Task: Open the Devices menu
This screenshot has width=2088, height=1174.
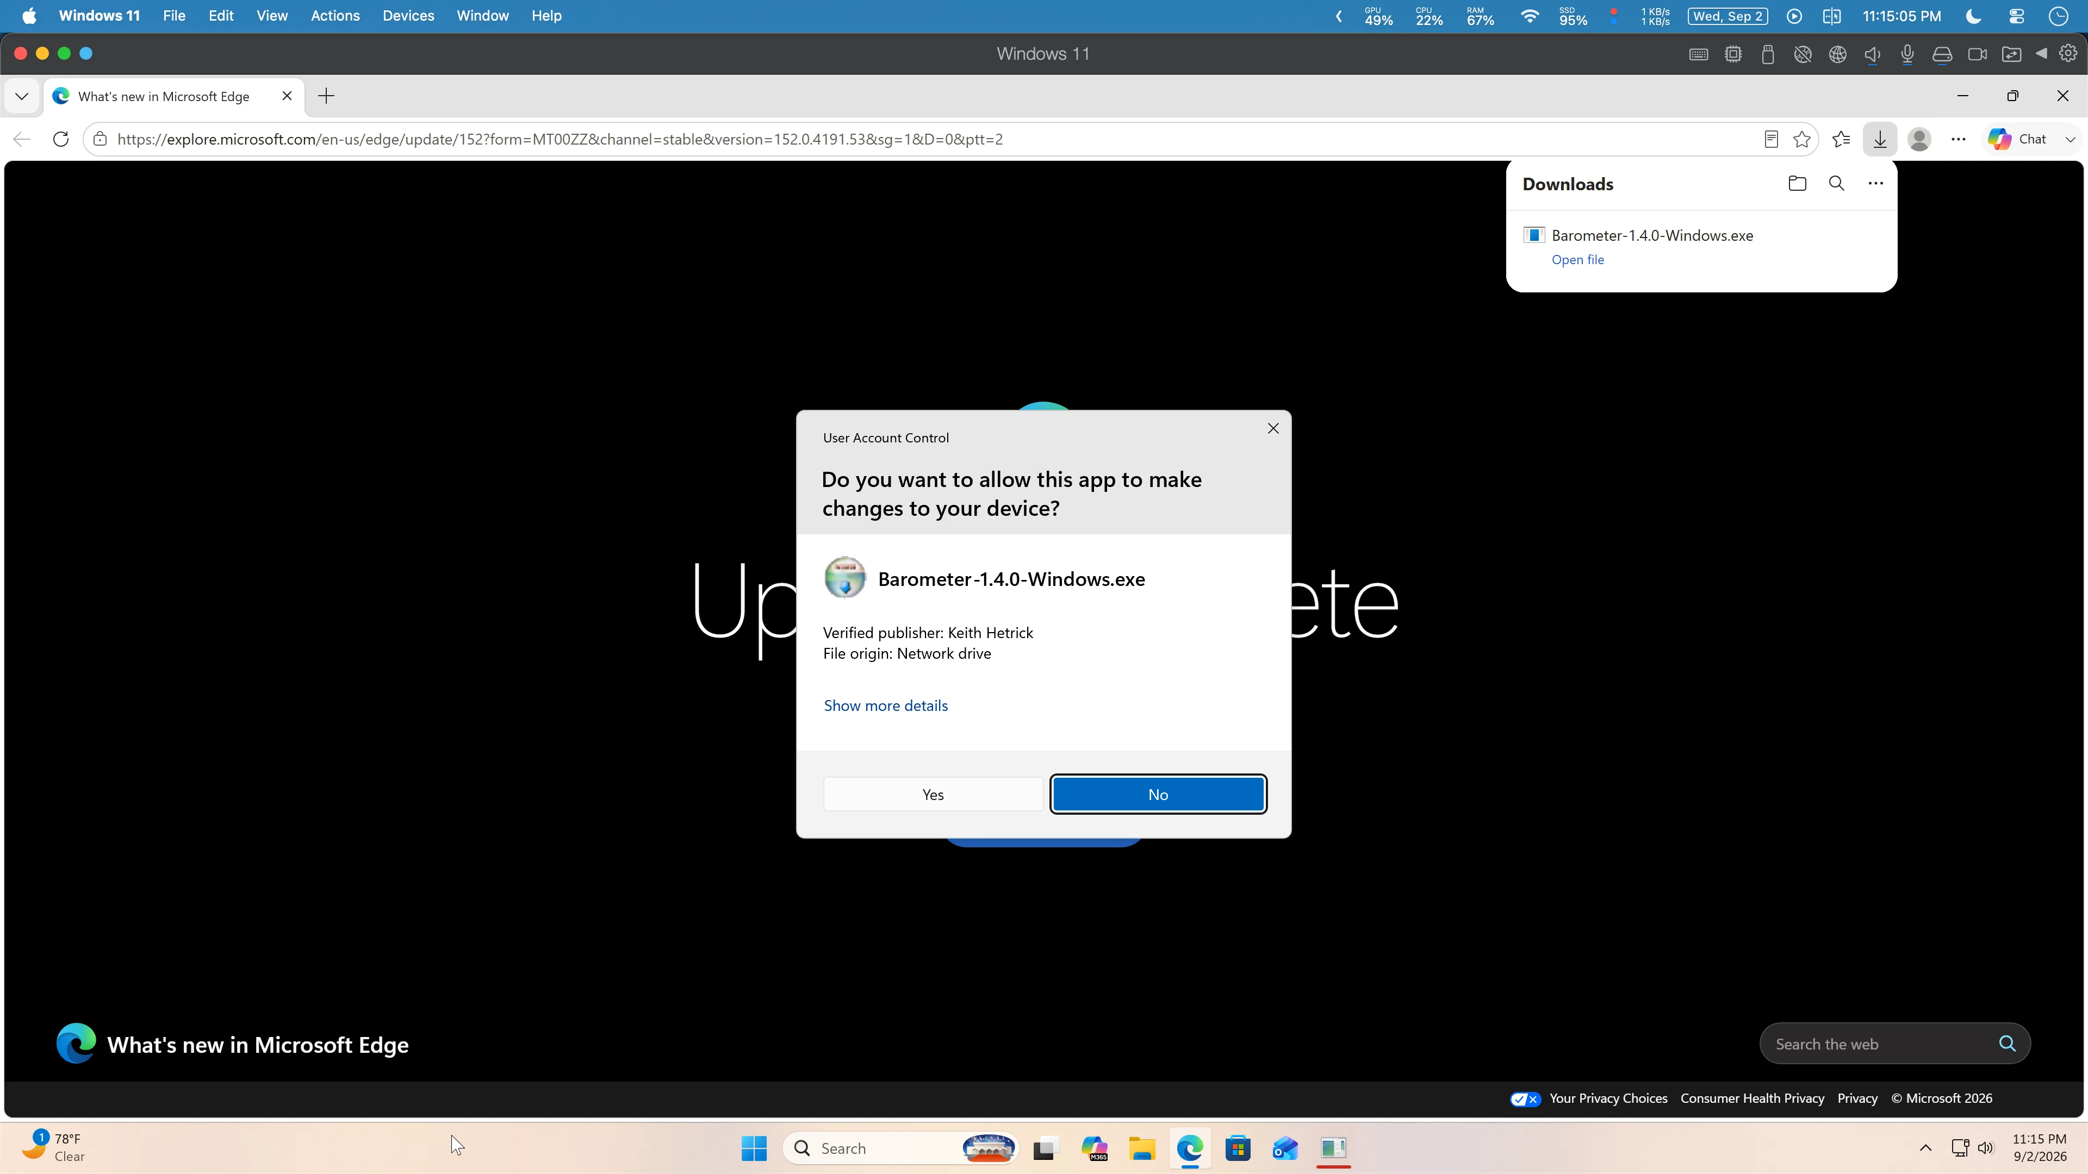Action: (408, 15)
